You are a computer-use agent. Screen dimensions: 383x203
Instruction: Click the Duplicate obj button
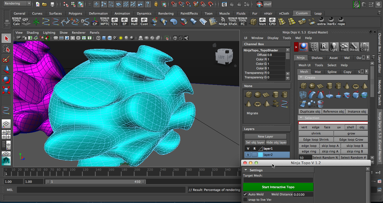coord(310,111)
